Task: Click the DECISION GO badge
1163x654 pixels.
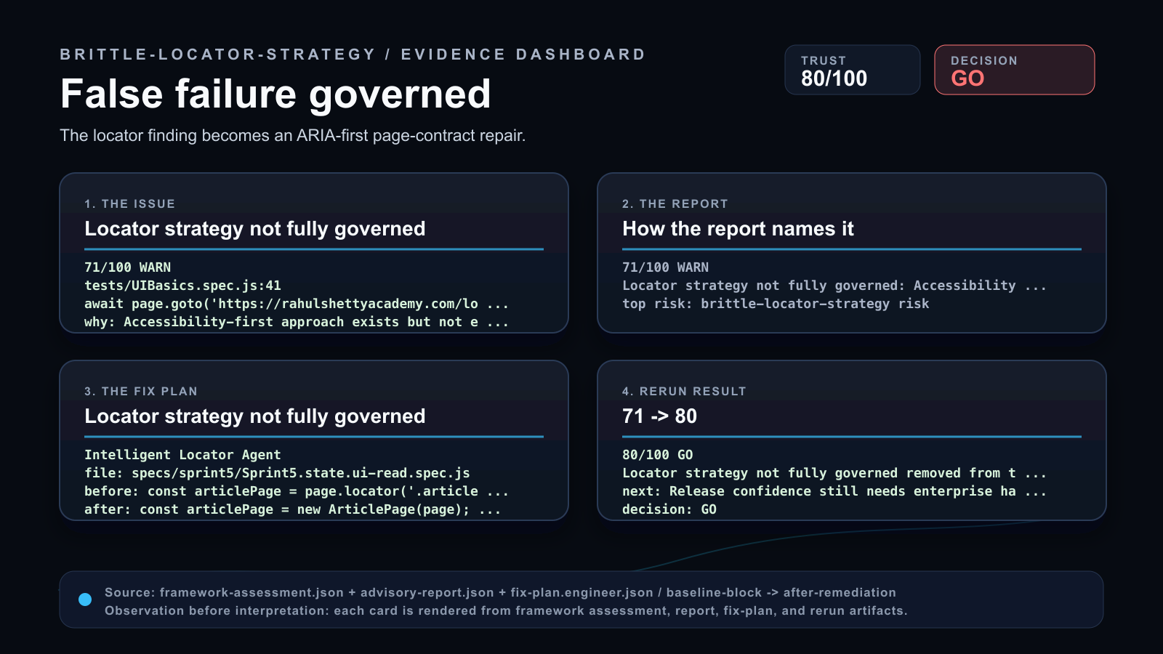Action: 1014,70
